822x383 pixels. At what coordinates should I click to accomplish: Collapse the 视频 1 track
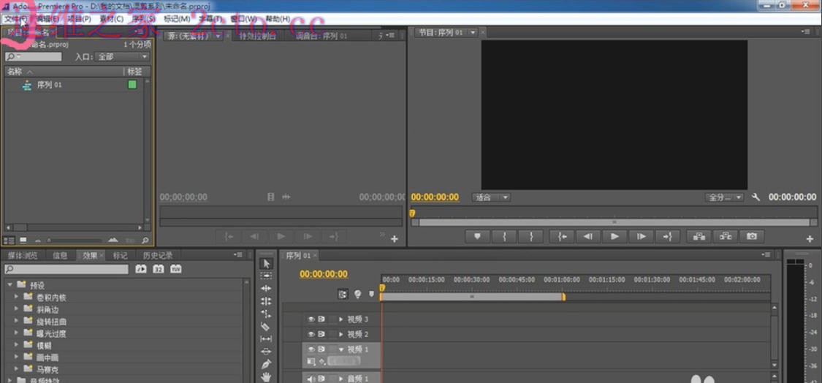(342, 349)
